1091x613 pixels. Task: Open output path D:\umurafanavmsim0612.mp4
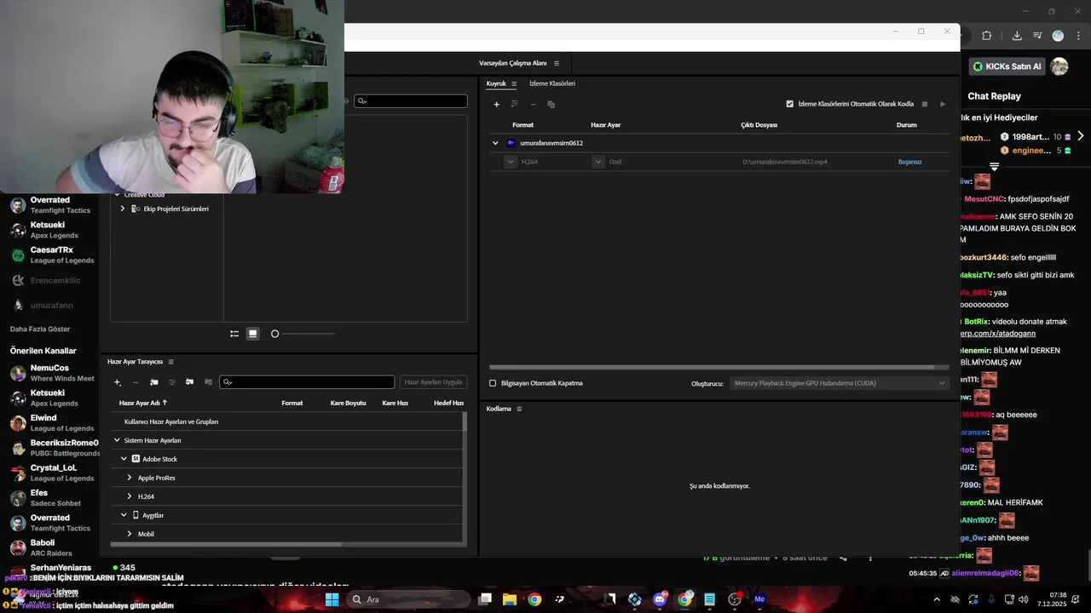click(784, 162)
